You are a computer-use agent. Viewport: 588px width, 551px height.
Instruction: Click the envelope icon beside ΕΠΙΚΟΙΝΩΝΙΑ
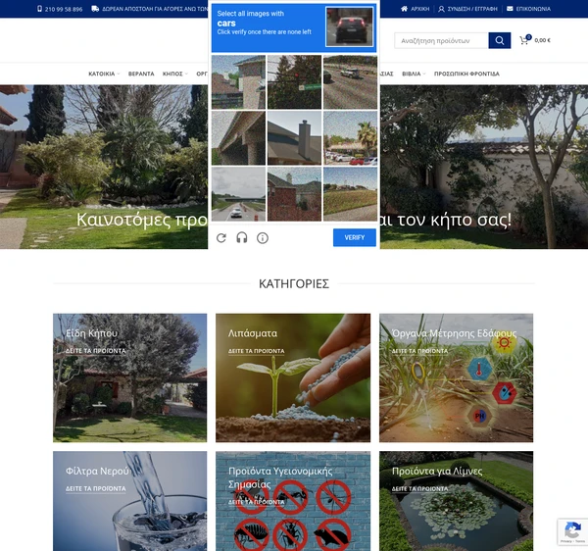point(510,8)
